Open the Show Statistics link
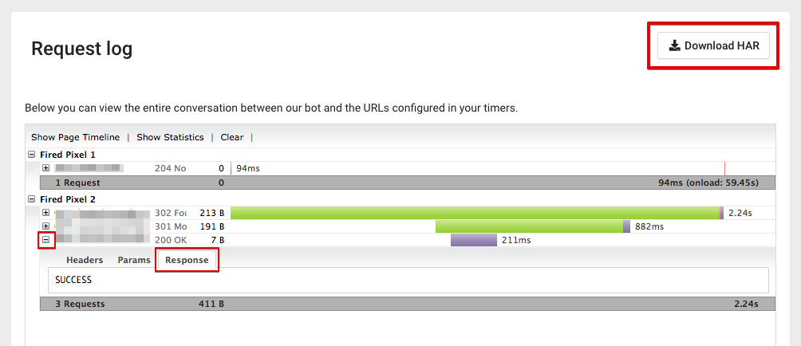801x346 pixels. pyautogui.click(x=170, y=137)
